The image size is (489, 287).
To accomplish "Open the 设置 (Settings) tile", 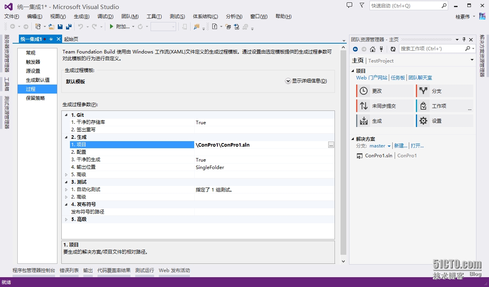I will tap(445, 121).
